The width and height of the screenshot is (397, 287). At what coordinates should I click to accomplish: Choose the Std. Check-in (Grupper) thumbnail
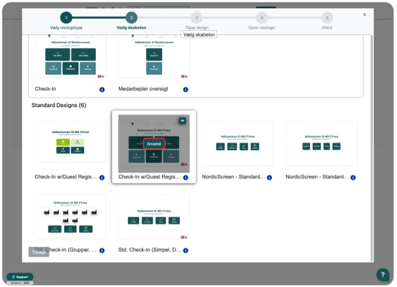tap(70, 217)
